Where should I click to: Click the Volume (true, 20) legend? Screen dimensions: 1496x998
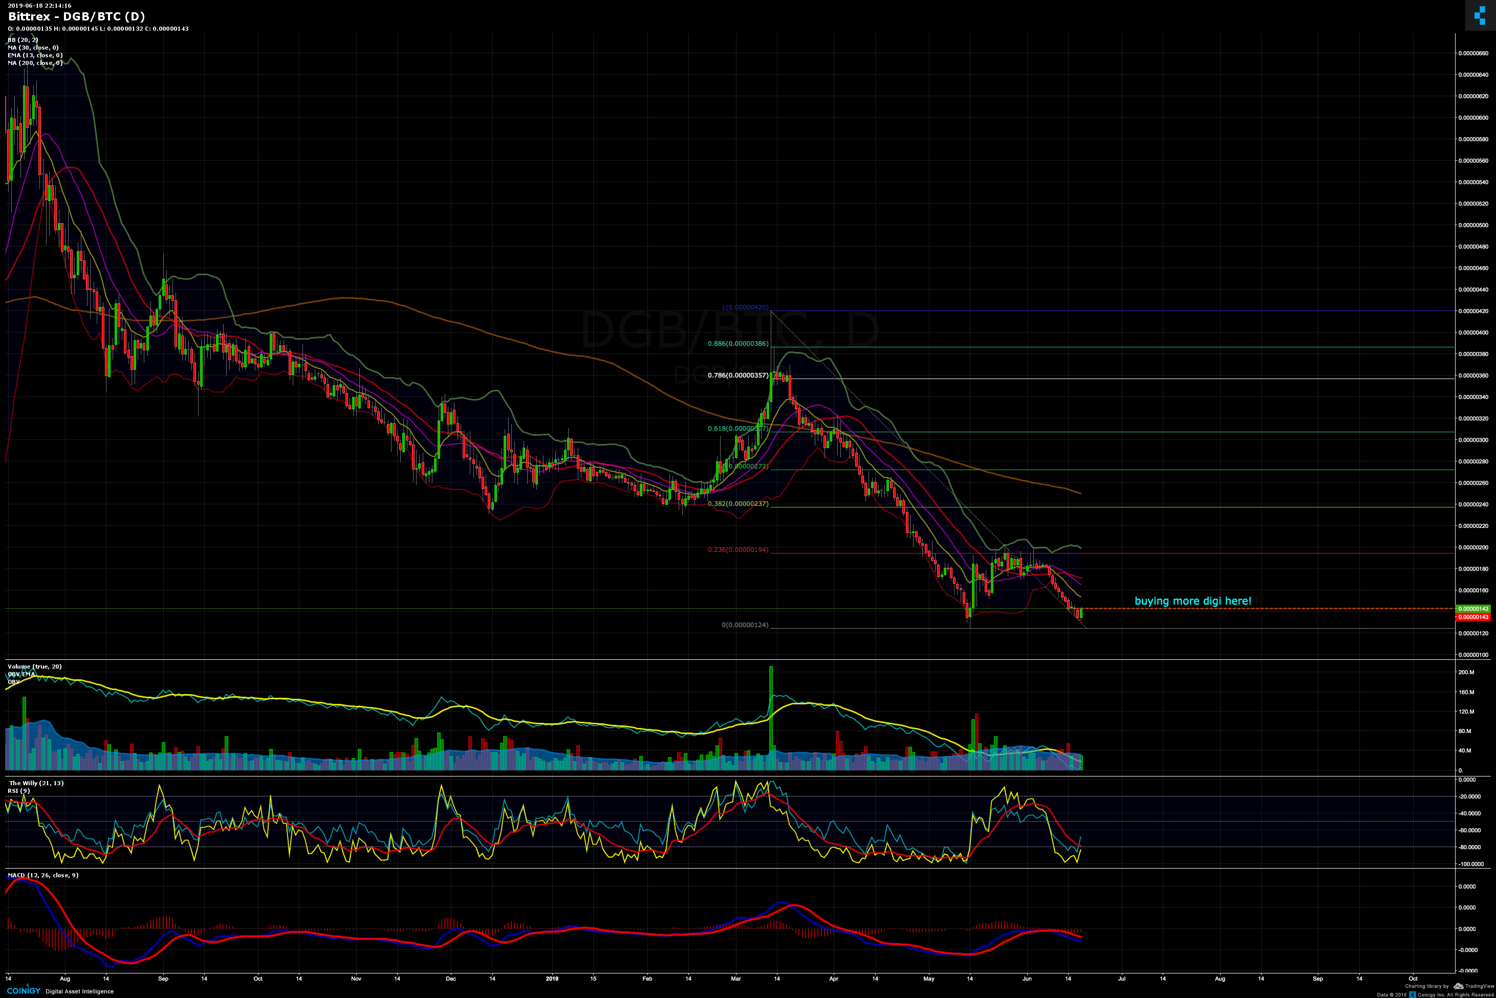pyautogui.click(x=34, y=667)
